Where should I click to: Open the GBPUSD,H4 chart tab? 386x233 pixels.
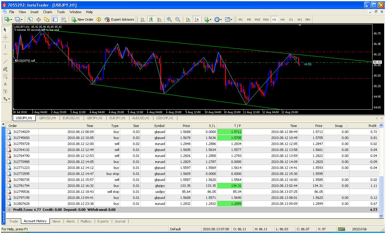(x=47, y=118)
